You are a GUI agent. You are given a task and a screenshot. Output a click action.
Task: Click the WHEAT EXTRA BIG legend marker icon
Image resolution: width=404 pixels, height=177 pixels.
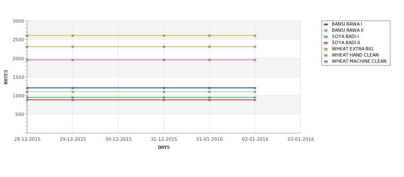coord(326,49)
